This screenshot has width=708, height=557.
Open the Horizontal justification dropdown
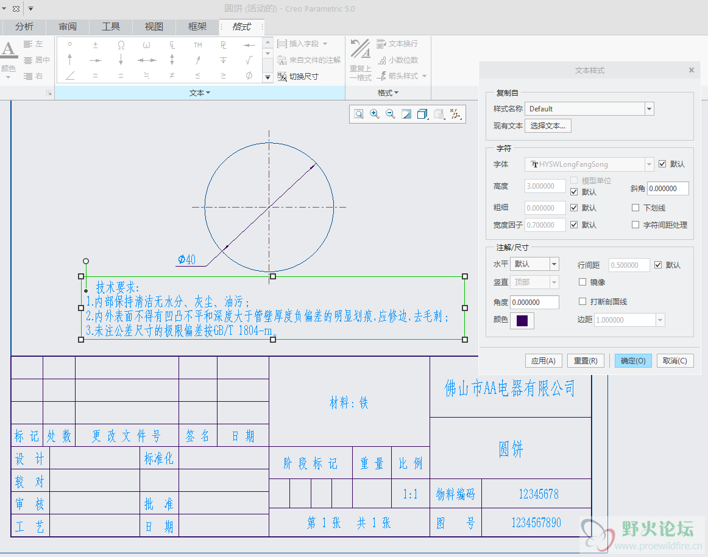pos(554,264)
